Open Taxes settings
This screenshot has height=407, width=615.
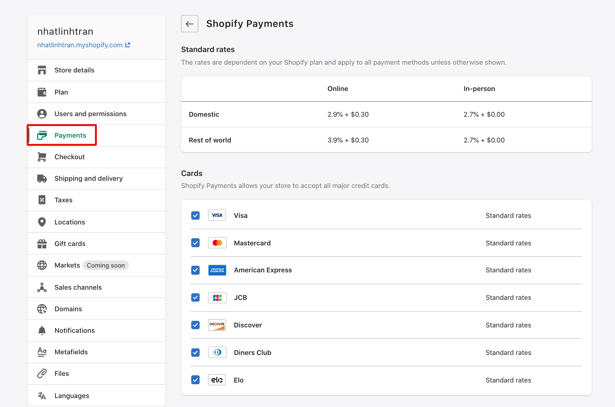(x=97, y=200)
